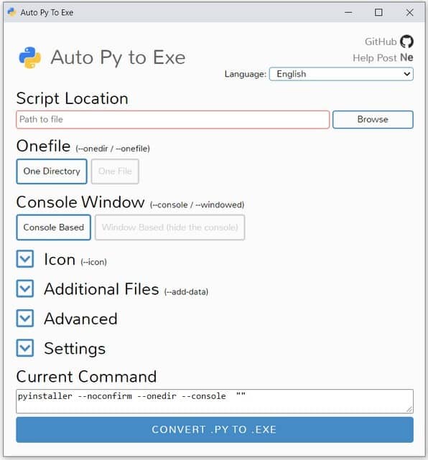Focus the Path to file input
428x460 pixels.
pyautogui.click(x=172, y=119)
